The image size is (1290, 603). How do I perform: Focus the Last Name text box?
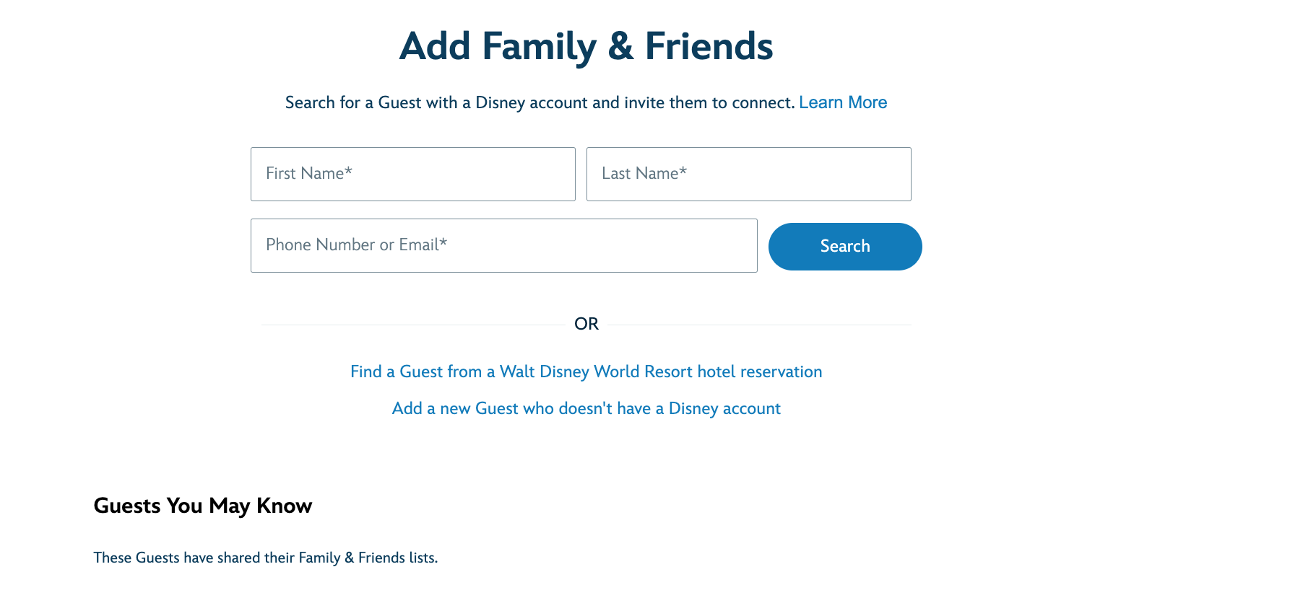[748, 174]
